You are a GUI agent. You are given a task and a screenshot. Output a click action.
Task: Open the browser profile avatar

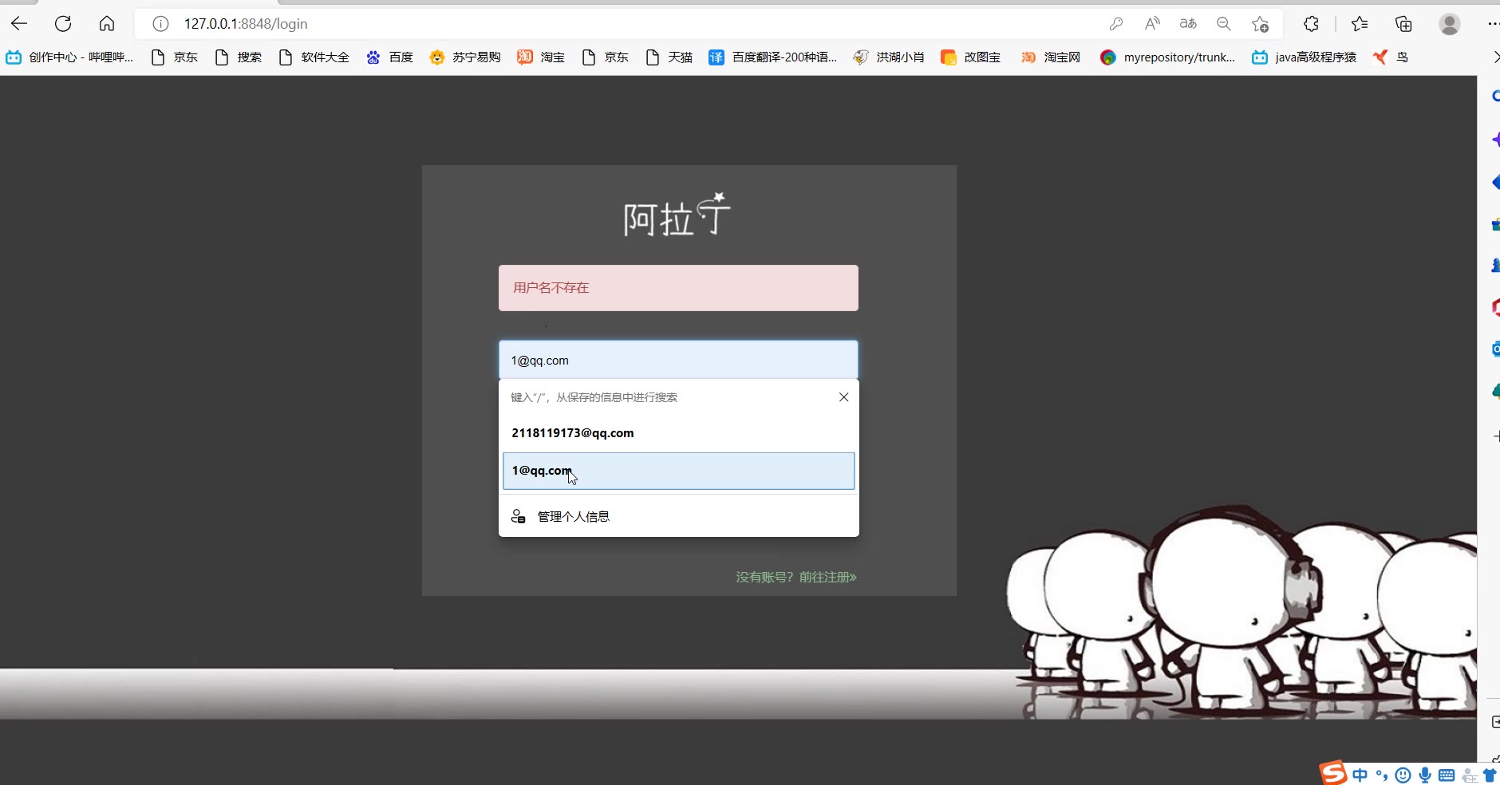(1450, 24)
